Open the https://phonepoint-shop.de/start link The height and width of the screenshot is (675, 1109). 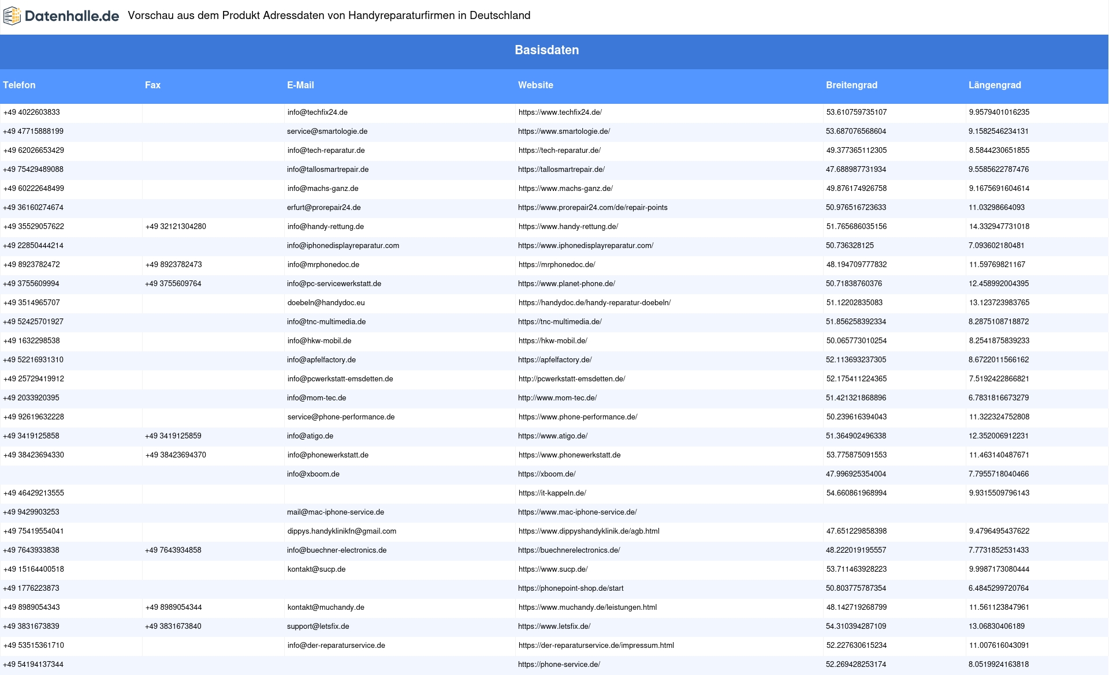click(x=571, y=588)
